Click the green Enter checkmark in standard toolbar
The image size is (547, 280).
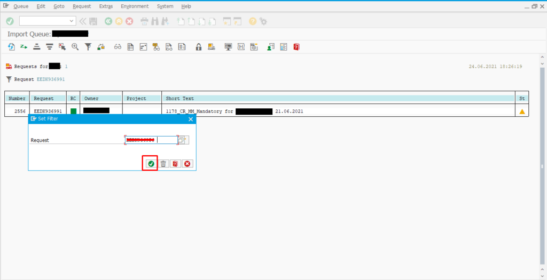10,21
